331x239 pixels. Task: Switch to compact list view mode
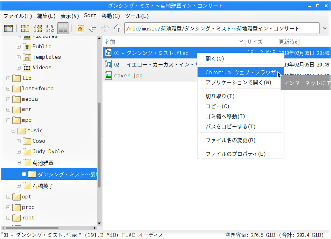pos(50,29)
